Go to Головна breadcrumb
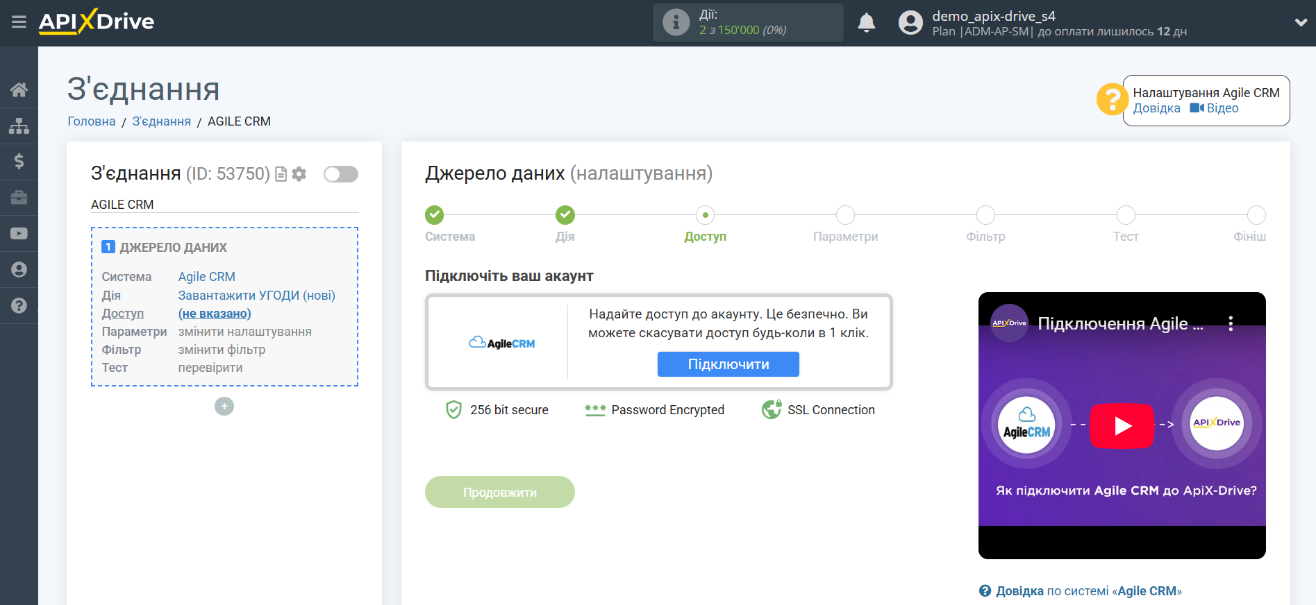1316x605 pixels. tap(92, 121)
